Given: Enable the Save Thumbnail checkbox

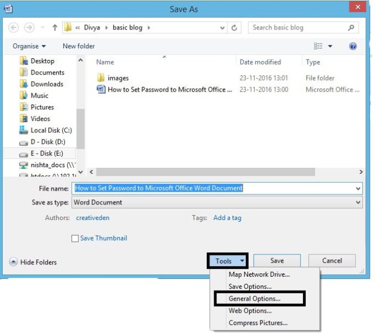Looking at the screenshot, I should (75, 239).
